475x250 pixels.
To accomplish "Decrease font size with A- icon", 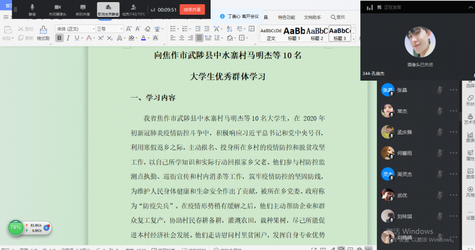I will point(138,29).
